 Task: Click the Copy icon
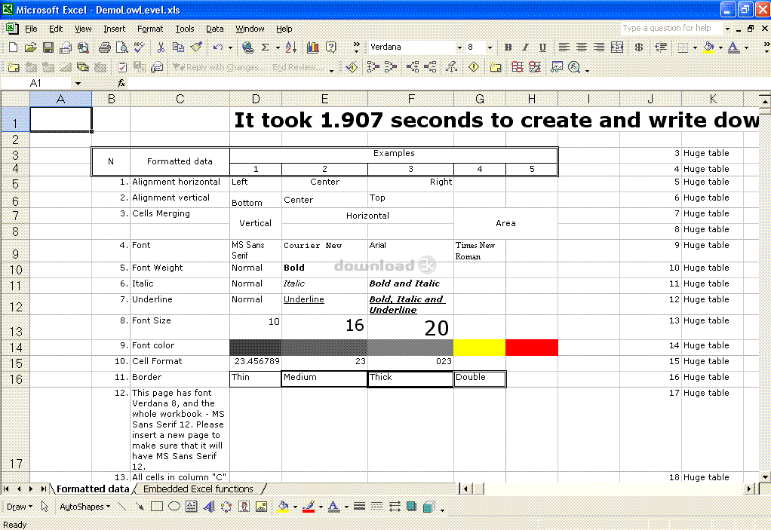pos(178,47)
